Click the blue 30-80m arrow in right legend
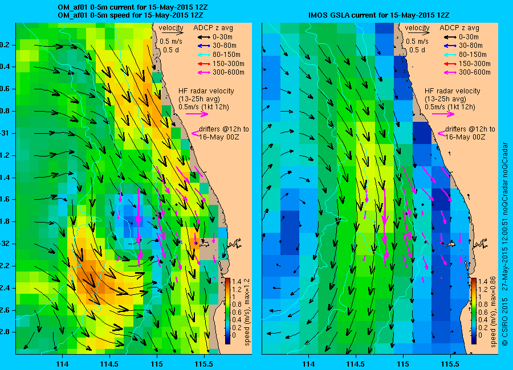Screen dimensions: 513x370 tap(450, 46)
